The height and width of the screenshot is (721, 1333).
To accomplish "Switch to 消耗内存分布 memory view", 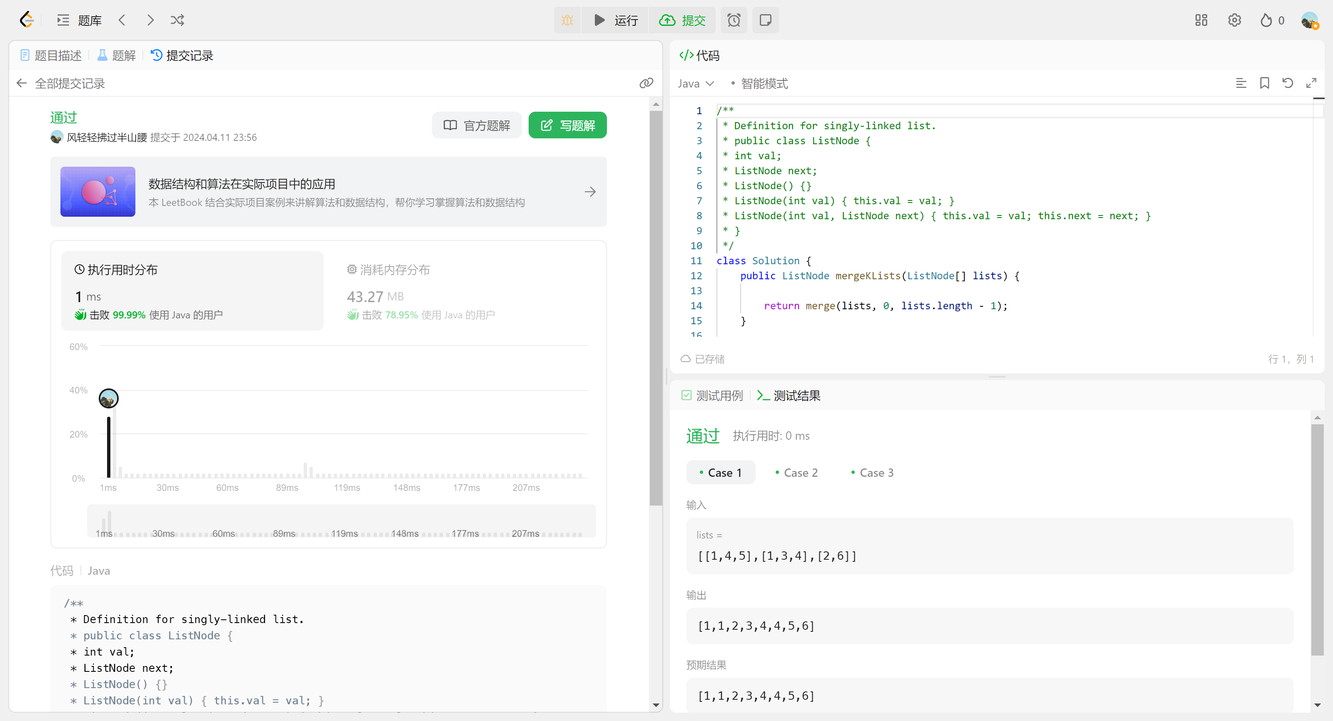I will point(388,270).
